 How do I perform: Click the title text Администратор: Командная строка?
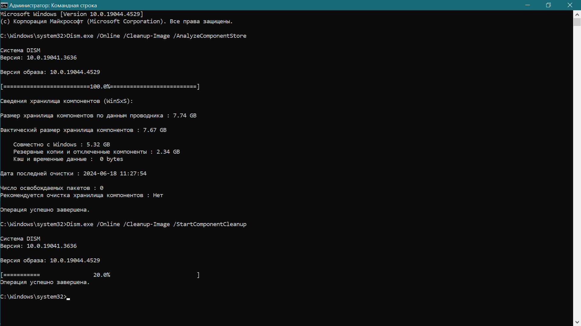pos(53,5)
